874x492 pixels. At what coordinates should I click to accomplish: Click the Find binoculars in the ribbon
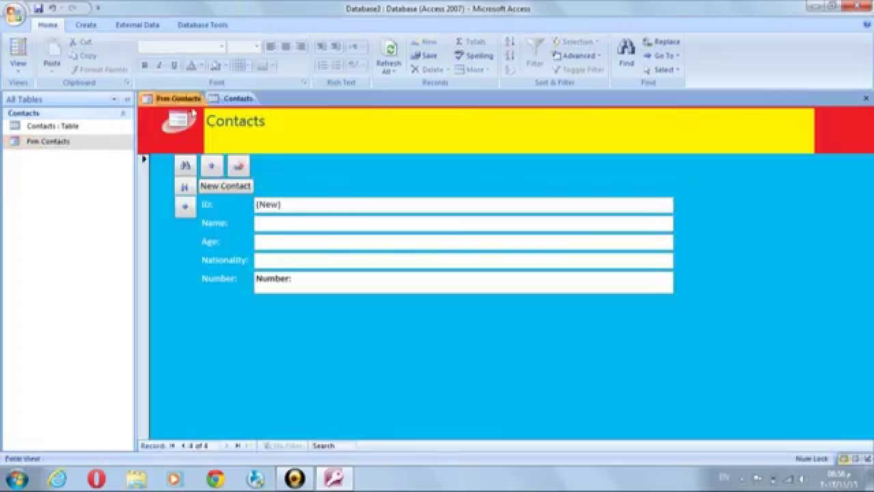pos(626,48)
